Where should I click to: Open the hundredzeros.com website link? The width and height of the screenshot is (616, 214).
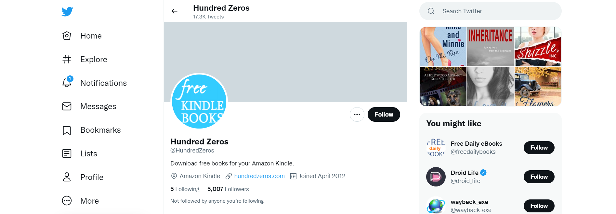(259, 176)
